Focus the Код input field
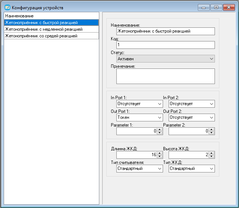 coord(166,45)
